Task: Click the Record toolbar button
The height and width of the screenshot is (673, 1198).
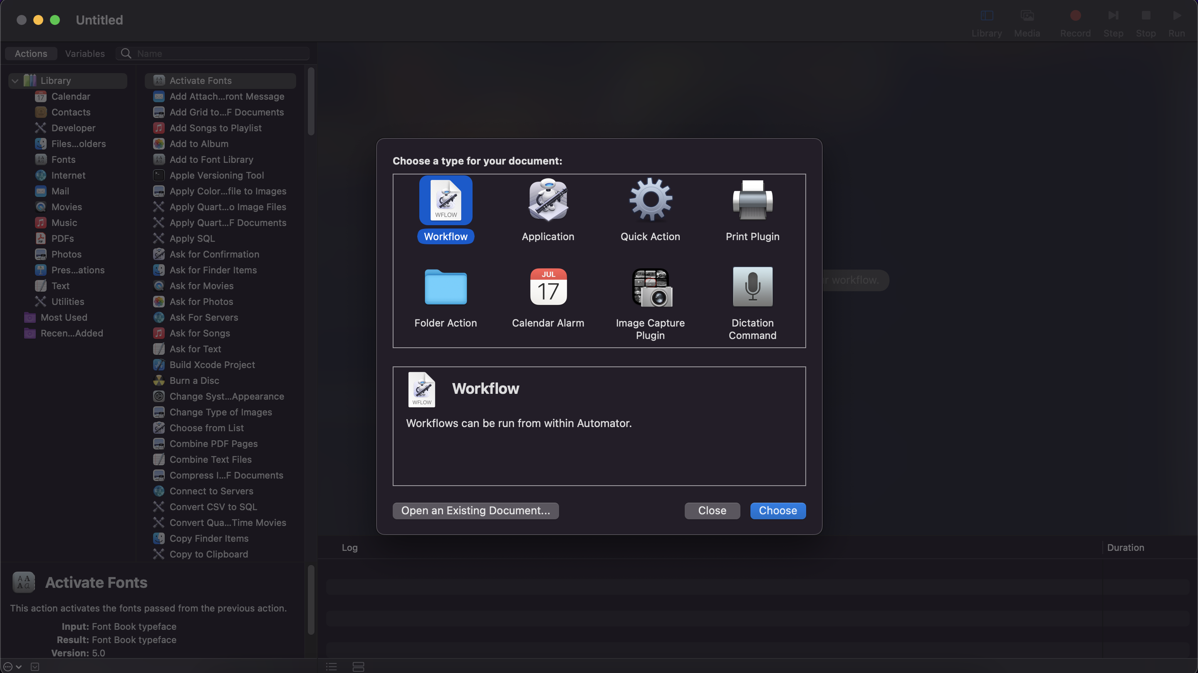Action: (x=1075, y=16)
